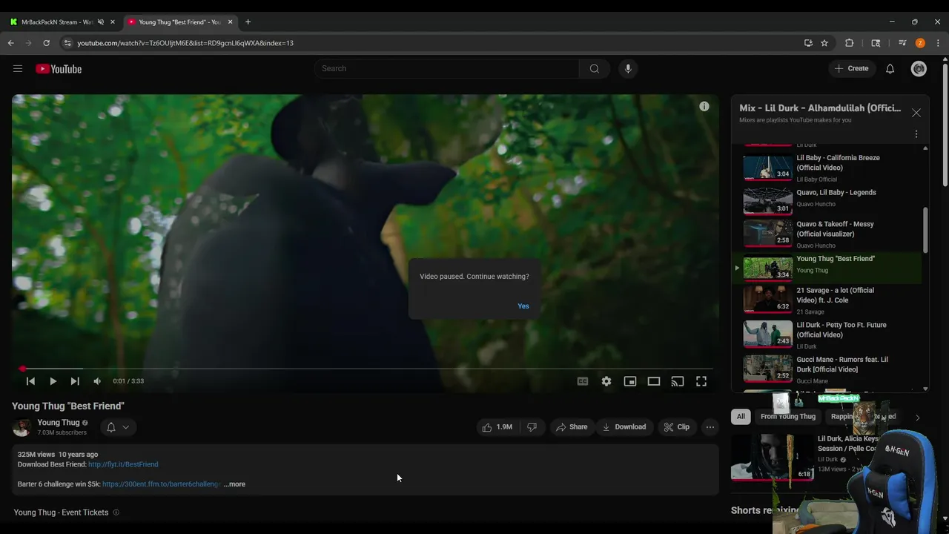This screenshot has width=949, height=534.
Task: Show the video info card icon
Action: (x=704, y=107)
